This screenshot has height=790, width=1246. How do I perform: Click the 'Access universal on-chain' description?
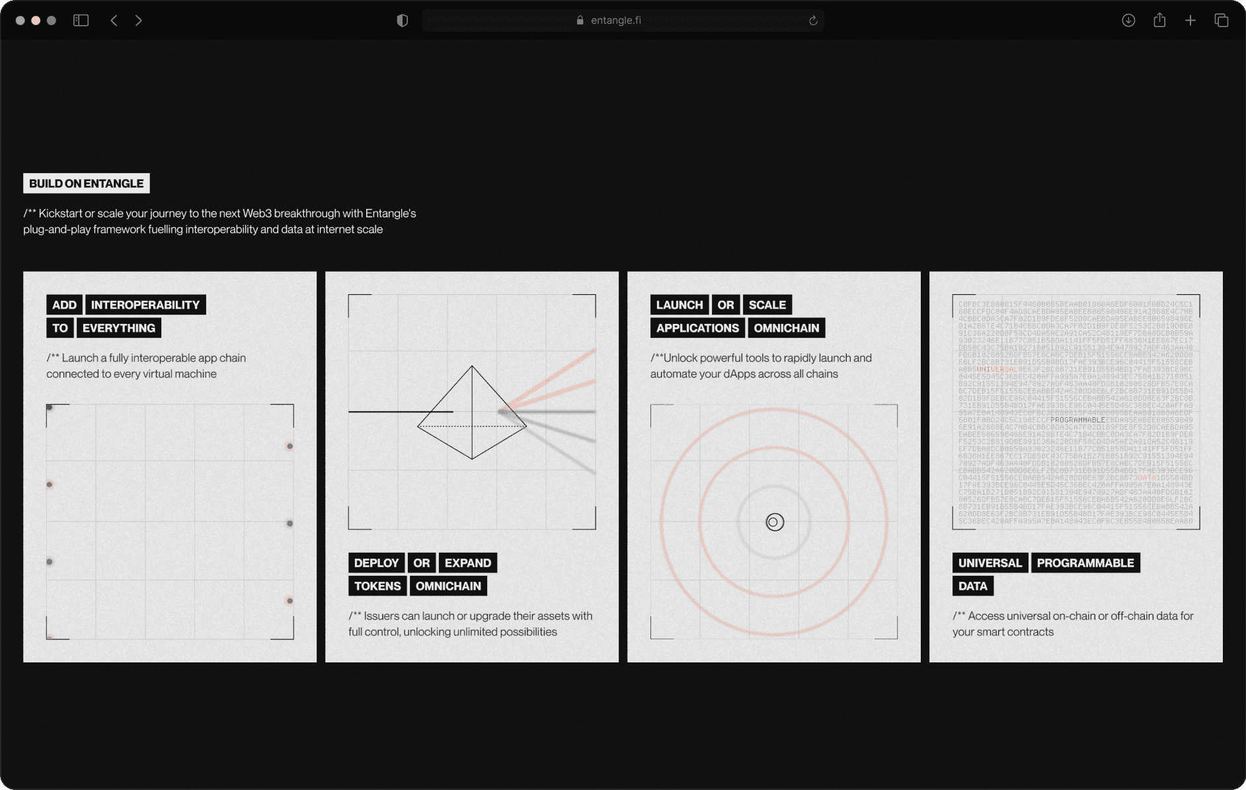1073,623
